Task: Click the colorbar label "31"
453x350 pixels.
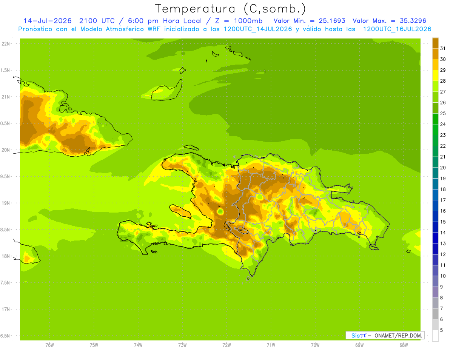Action: 443,48
